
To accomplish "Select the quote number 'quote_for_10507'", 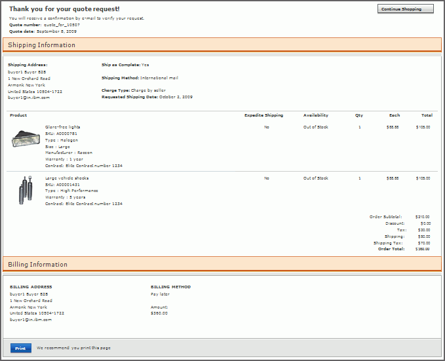I will click(62, 25).
